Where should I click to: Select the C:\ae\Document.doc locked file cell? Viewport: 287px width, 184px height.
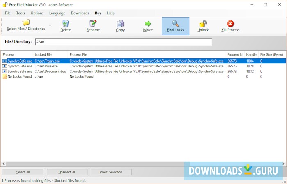(x=50, y=72)
